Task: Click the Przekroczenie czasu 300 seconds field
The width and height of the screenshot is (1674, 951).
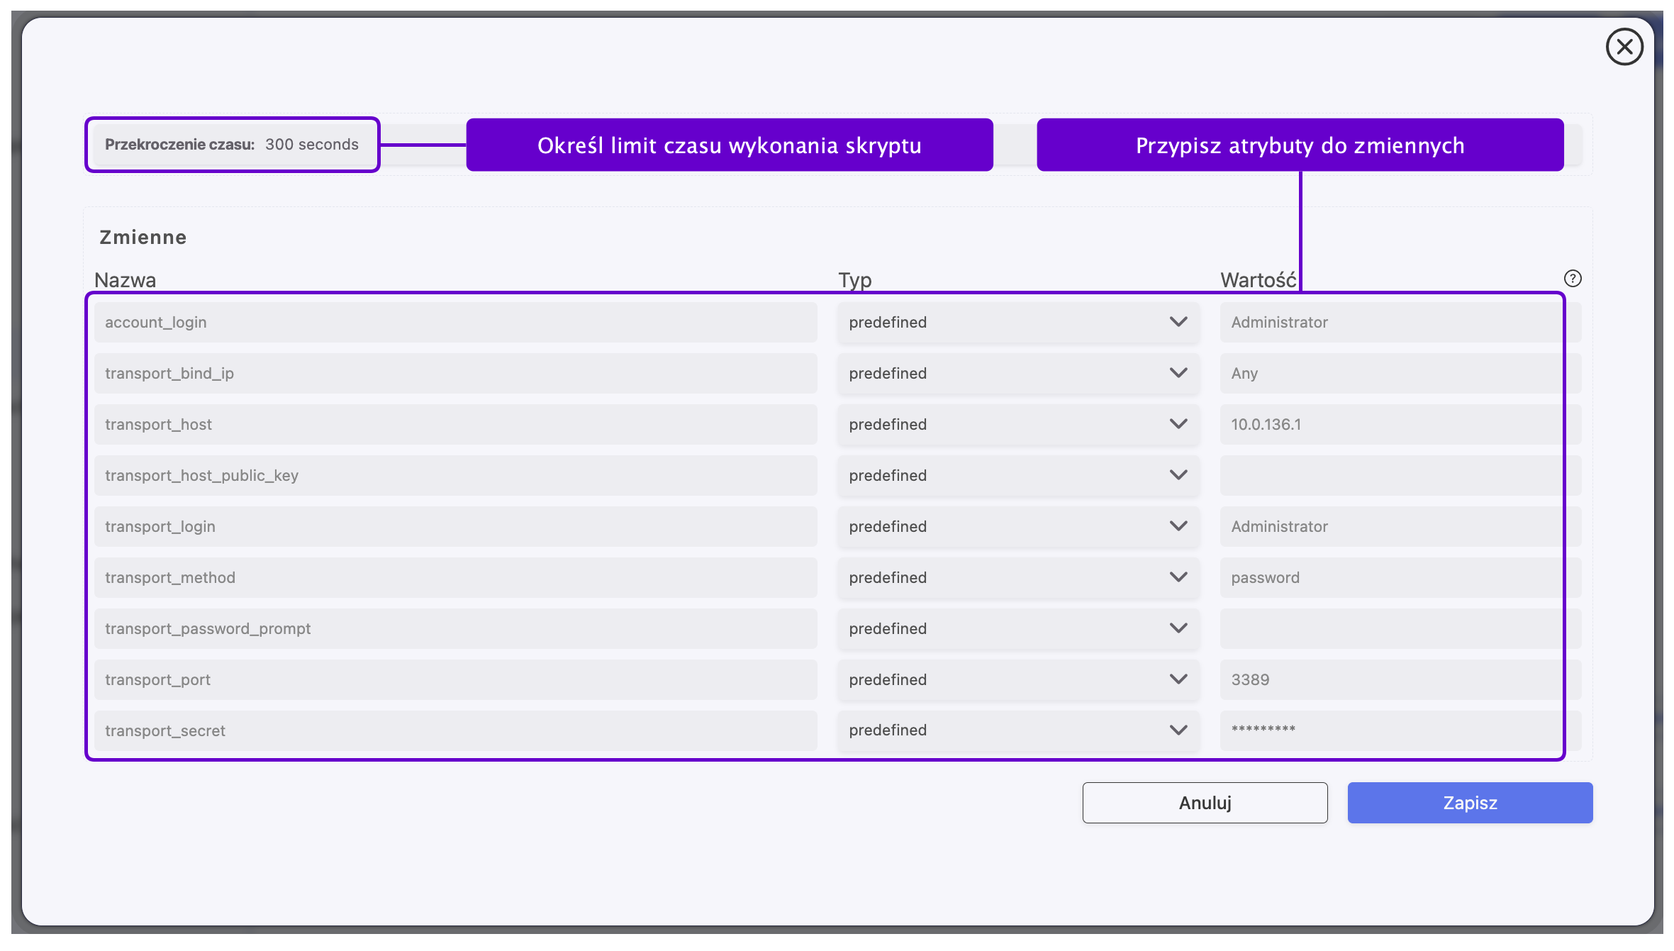Action: [233, 145]
